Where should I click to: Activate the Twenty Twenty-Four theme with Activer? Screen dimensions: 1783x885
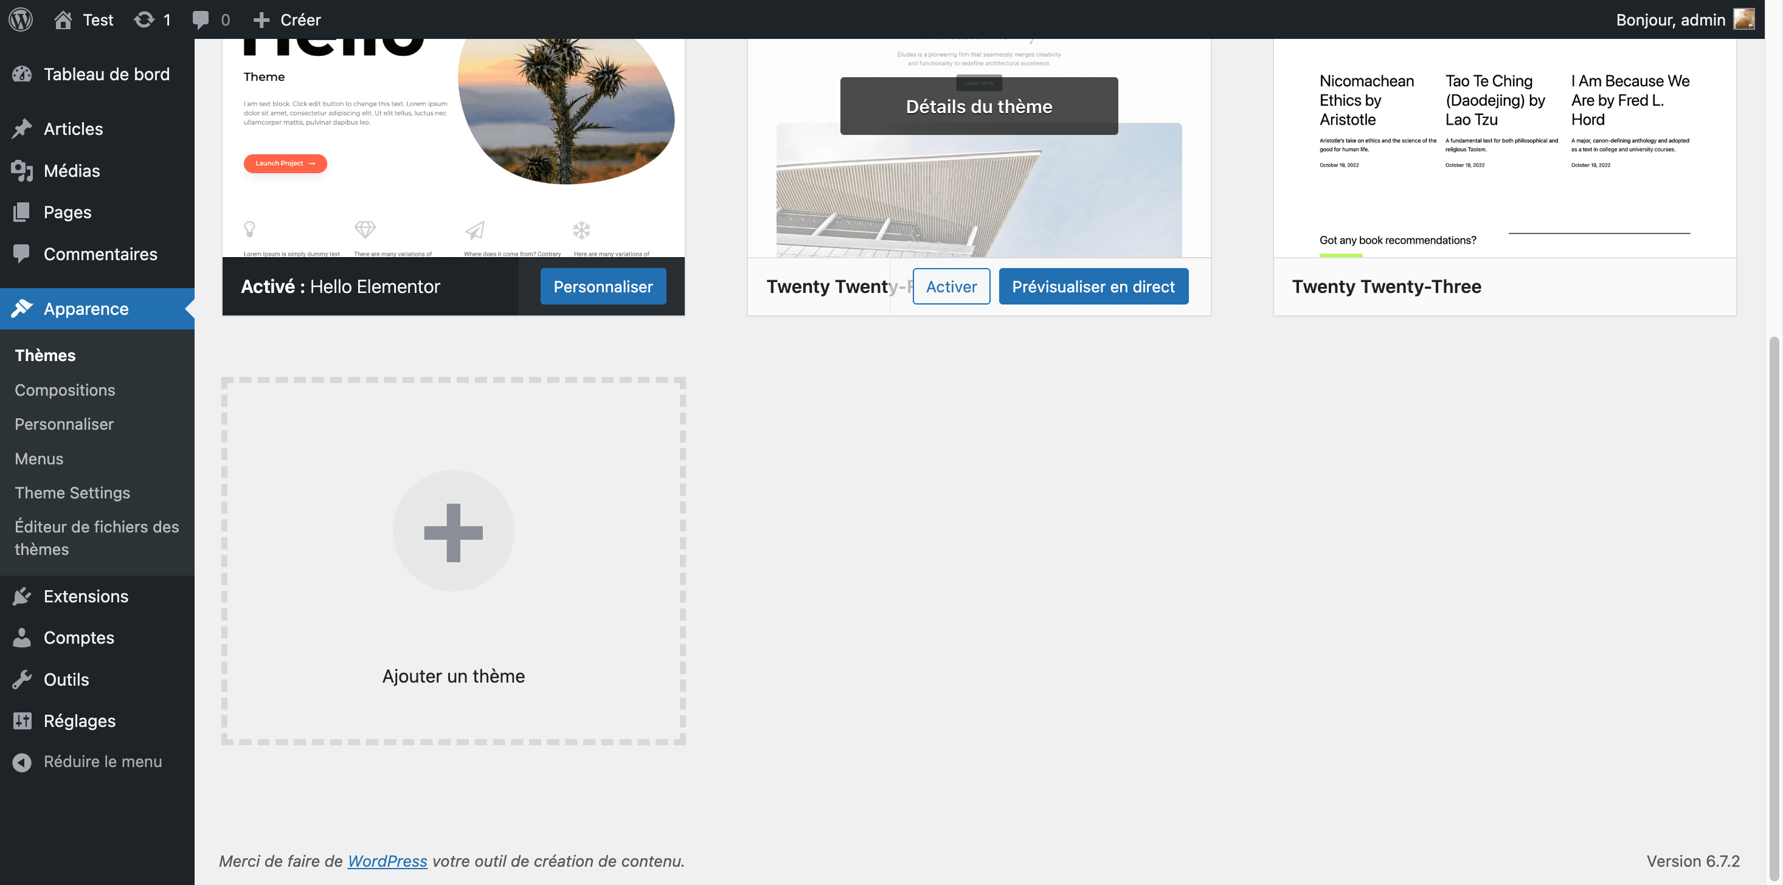point(951,286)
